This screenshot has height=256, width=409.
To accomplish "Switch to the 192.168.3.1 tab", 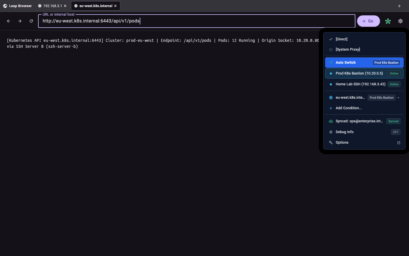I will click(52, 6).
